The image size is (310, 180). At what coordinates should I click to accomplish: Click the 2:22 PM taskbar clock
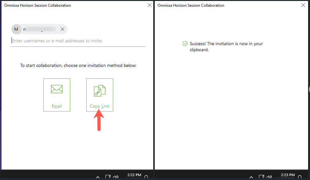pos(134,175)
